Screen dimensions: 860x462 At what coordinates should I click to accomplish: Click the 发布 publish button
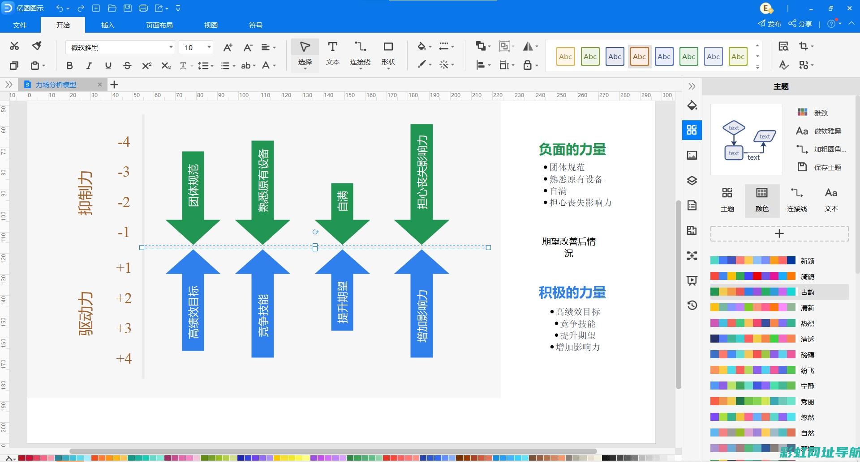(769, 24)
